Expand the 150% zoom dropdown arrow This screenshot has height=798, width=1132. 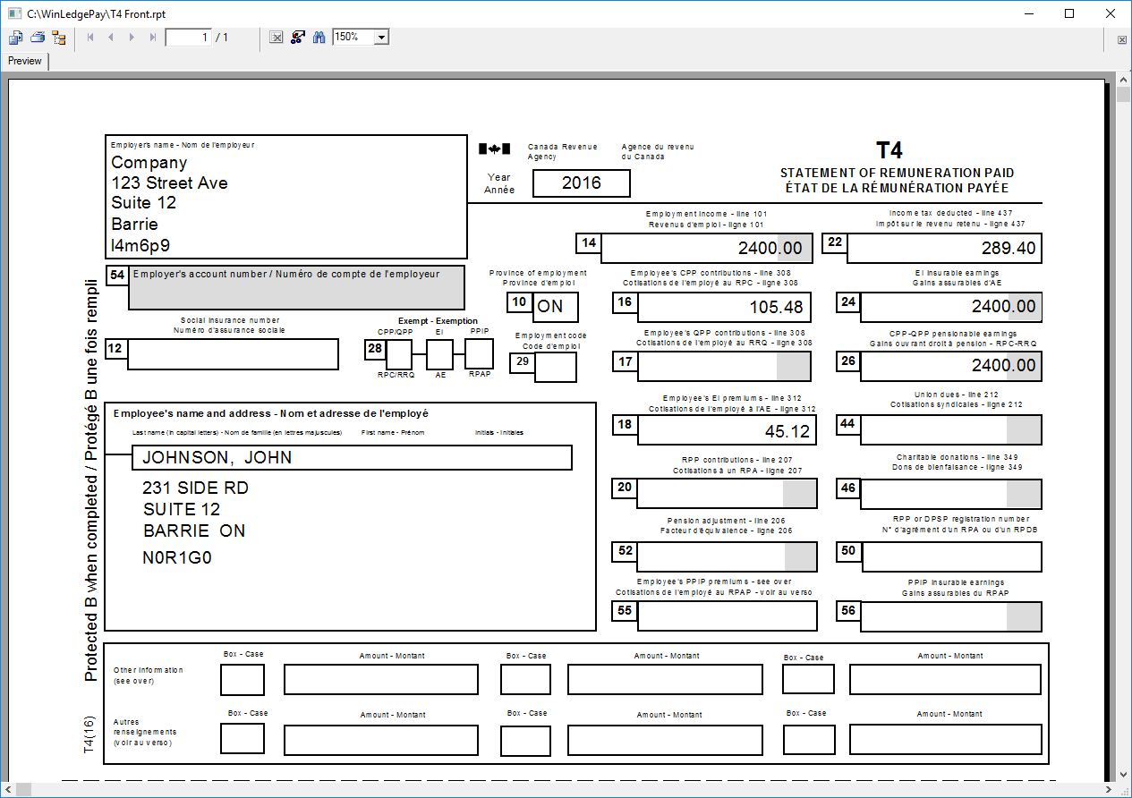click(381, 38)
